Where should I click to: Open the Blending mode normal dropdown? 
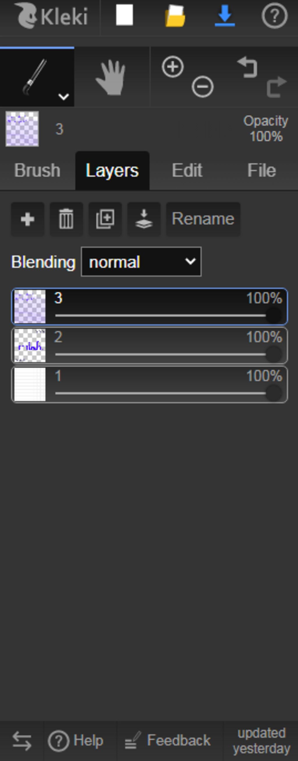click(x=141, y=262)
